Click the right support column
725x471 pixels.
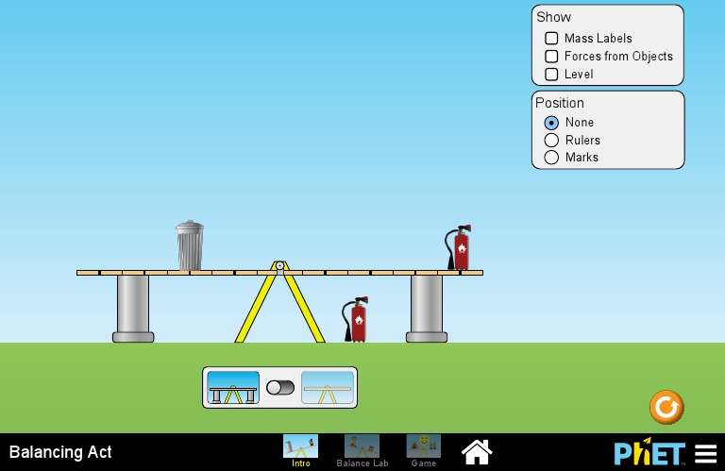[x=427, y=309]
